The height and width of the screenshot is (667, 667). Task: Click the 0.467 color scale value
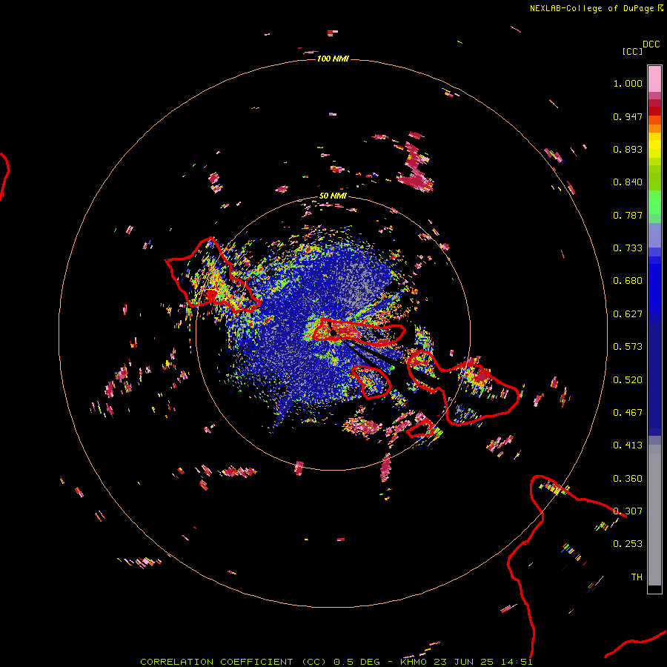point(628,413)
